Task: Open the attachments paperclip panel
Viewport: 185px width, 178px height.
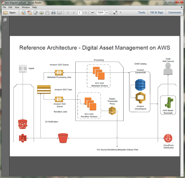Action: (x=5, y=27)
